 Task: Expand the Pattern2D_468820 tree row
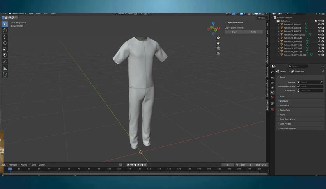[278, 24]
